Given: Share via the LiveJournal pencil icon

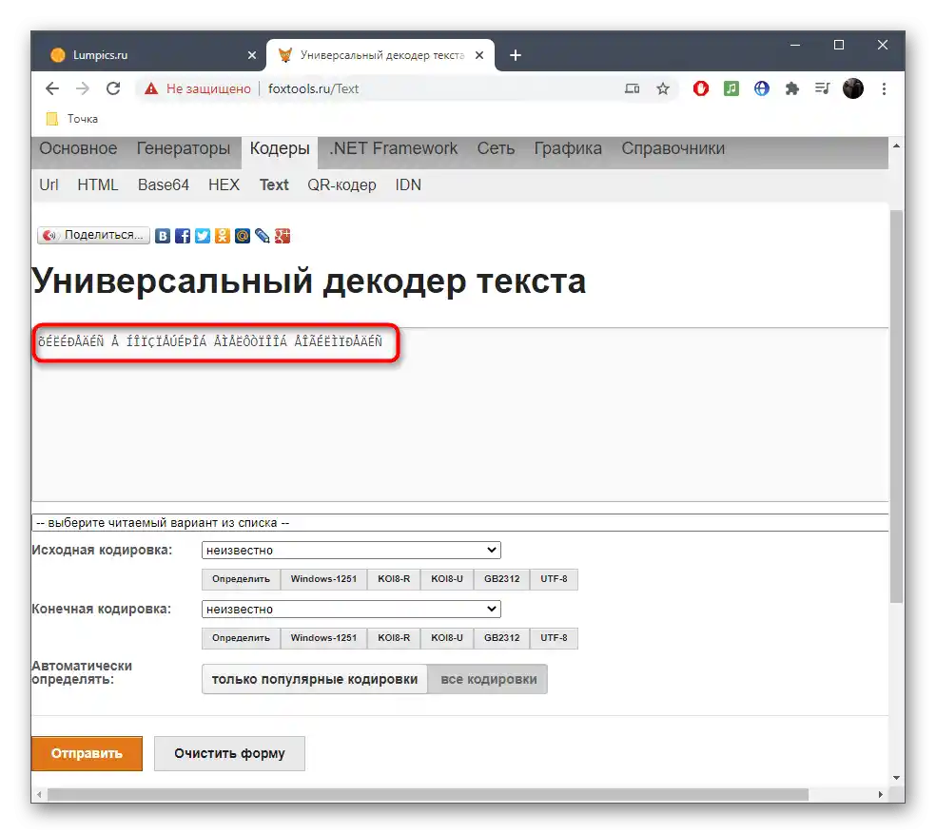Looking at the screenshot, I should point(262,236).
